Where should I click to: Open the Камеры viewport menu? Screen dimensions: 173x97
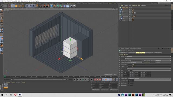tap(11, 9)
